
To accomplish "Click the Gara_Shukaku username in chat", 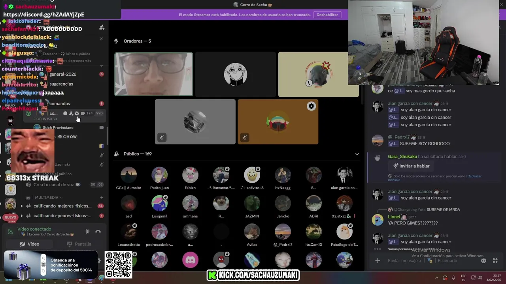I will click(402, 157).
